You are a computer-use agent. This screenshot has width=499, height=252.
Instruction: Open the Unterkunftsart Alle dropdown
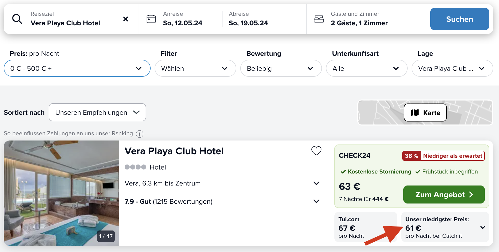[x=367, y=68]
